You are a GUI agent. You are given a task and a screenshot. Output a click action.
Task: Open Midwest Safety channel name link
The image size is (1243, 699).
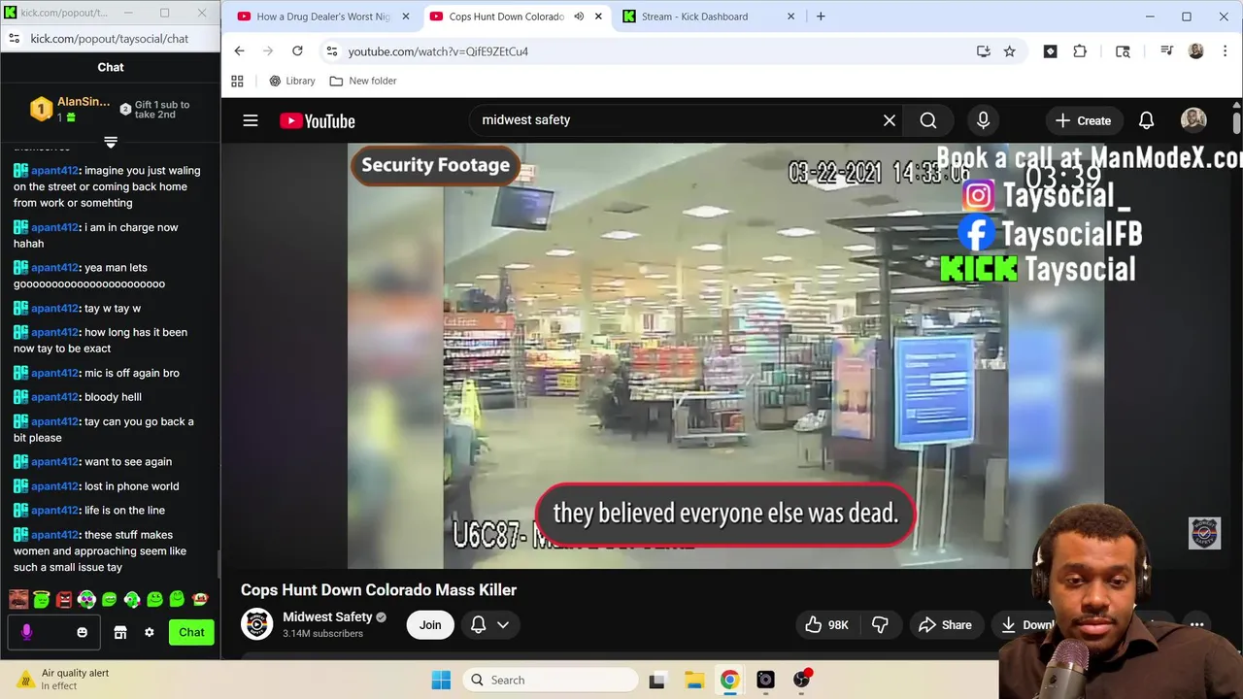(327, 617)
